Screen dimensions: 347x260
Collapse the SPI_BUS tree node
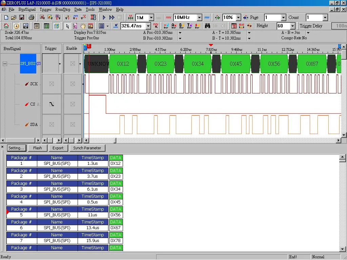click(x=5, y=64)
